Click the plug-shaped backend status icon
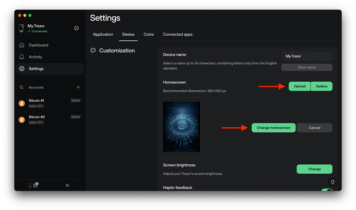This screenshot has width=356, height=210. pyautogui.click(x=30, y=186)
